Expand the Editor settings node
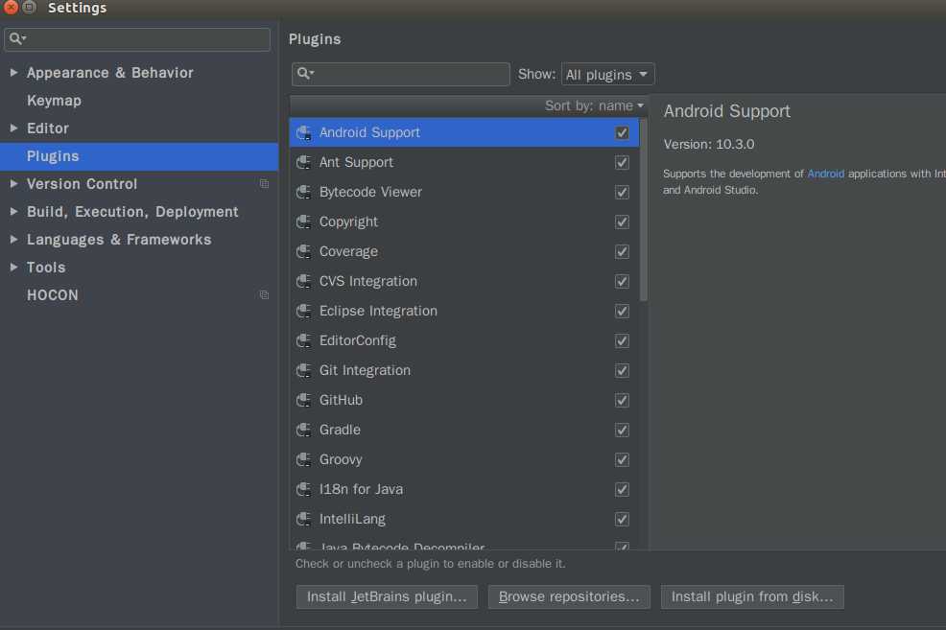 pos(13,128)
